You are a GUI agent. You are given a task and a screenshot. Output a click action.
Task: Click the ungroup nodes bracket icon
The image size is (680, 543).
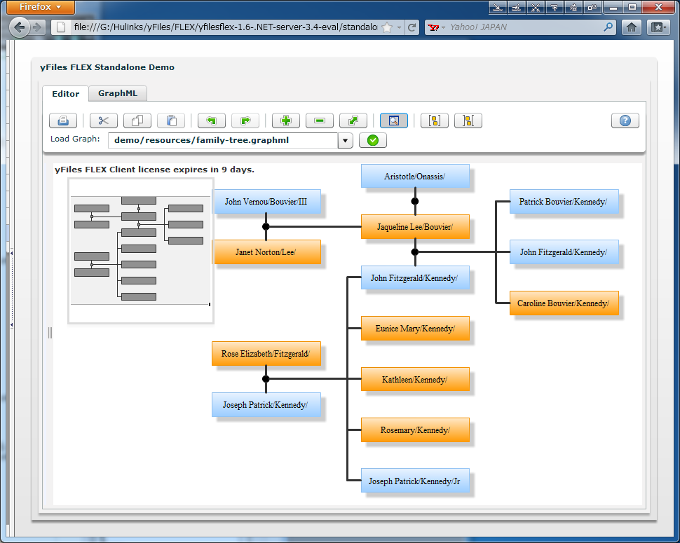(468, 121)
